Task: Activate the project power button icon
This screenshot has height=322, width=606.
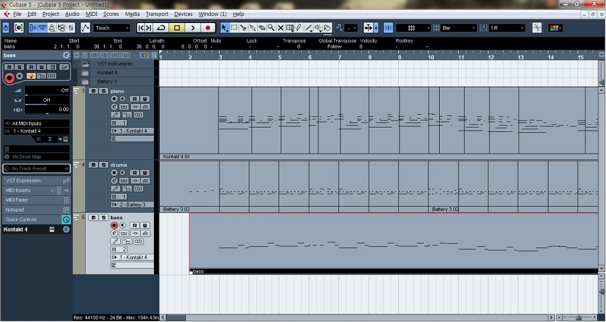Action: (x=6, y=28)
